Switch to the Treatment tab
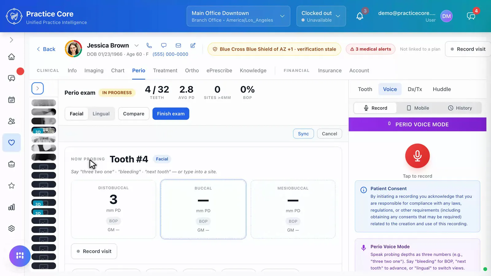Viewport: 491px width, 276px height. [x=165, y=71]
